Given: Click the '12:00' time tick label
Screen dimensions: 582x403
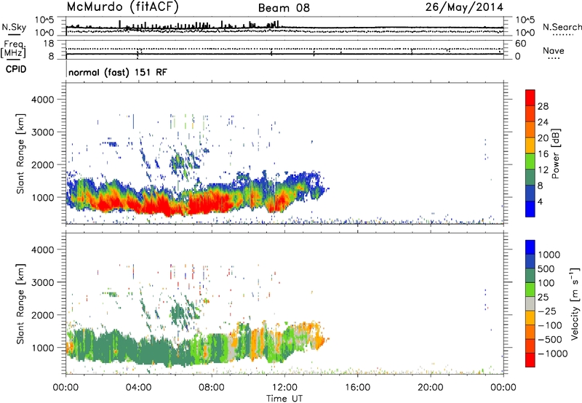Looking at the screenshot, I should click(x=284, y=388).
